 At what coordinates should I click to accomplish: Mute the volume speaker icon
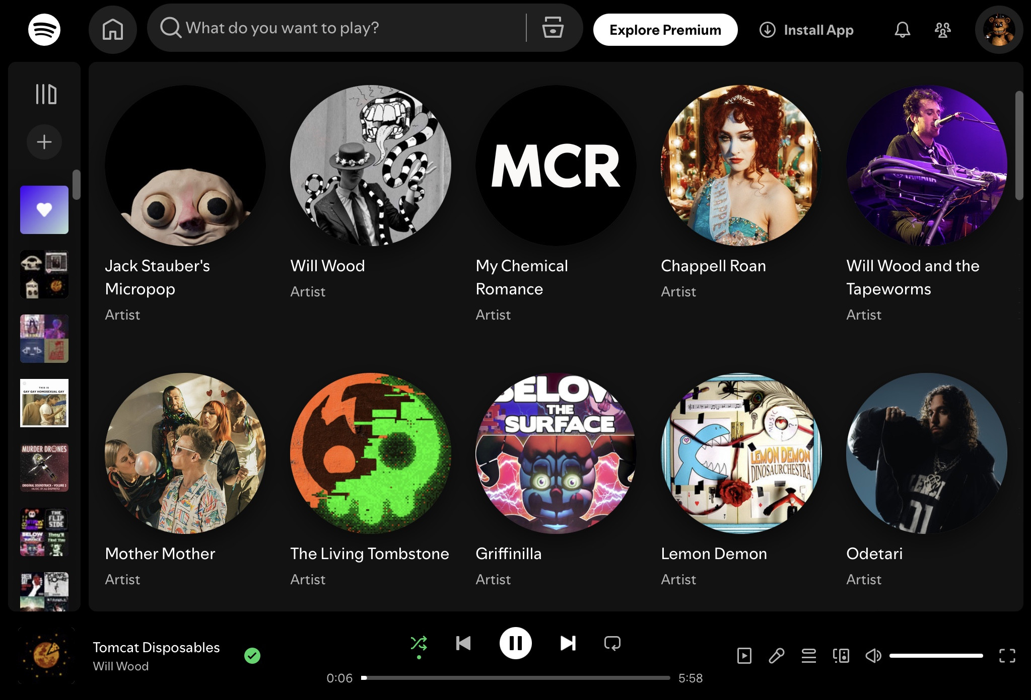pos(873,656)
